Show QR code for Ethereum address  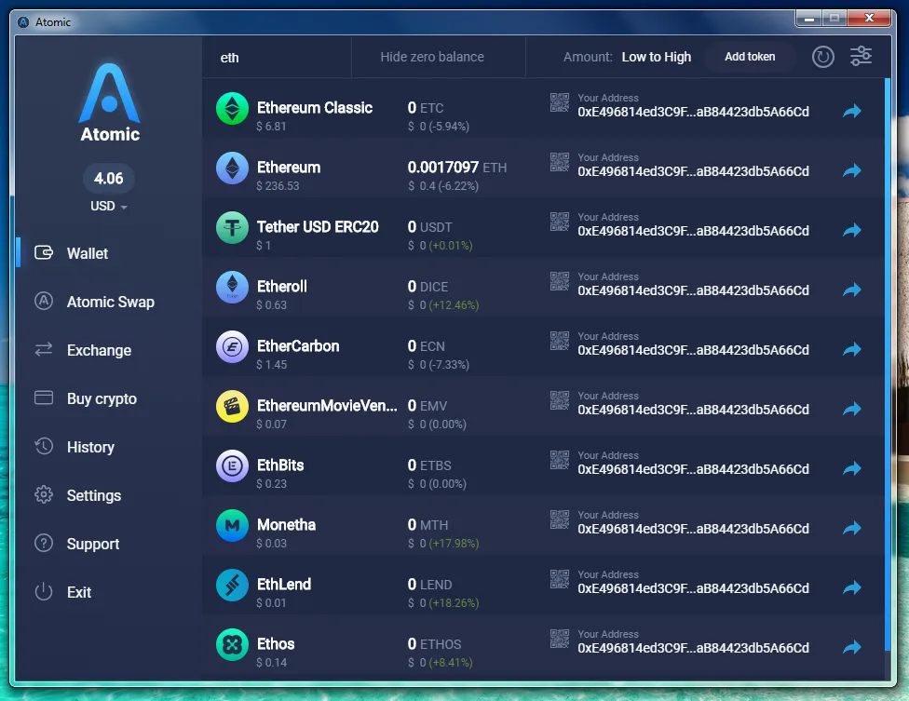tap(560, 162)
